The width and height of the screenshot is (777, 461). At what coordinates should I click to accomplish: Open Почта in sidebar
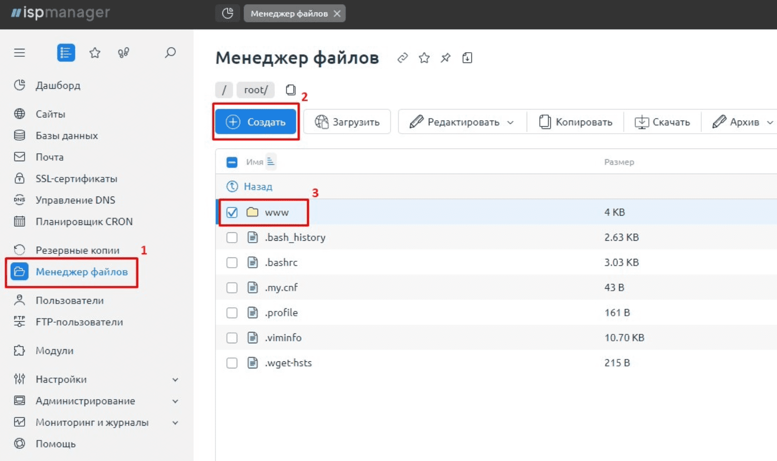tap(49, 157)
